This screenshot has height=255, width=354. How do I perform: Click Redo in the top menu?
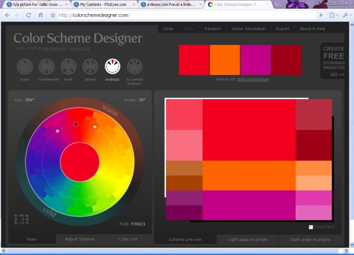coord(189,29)
